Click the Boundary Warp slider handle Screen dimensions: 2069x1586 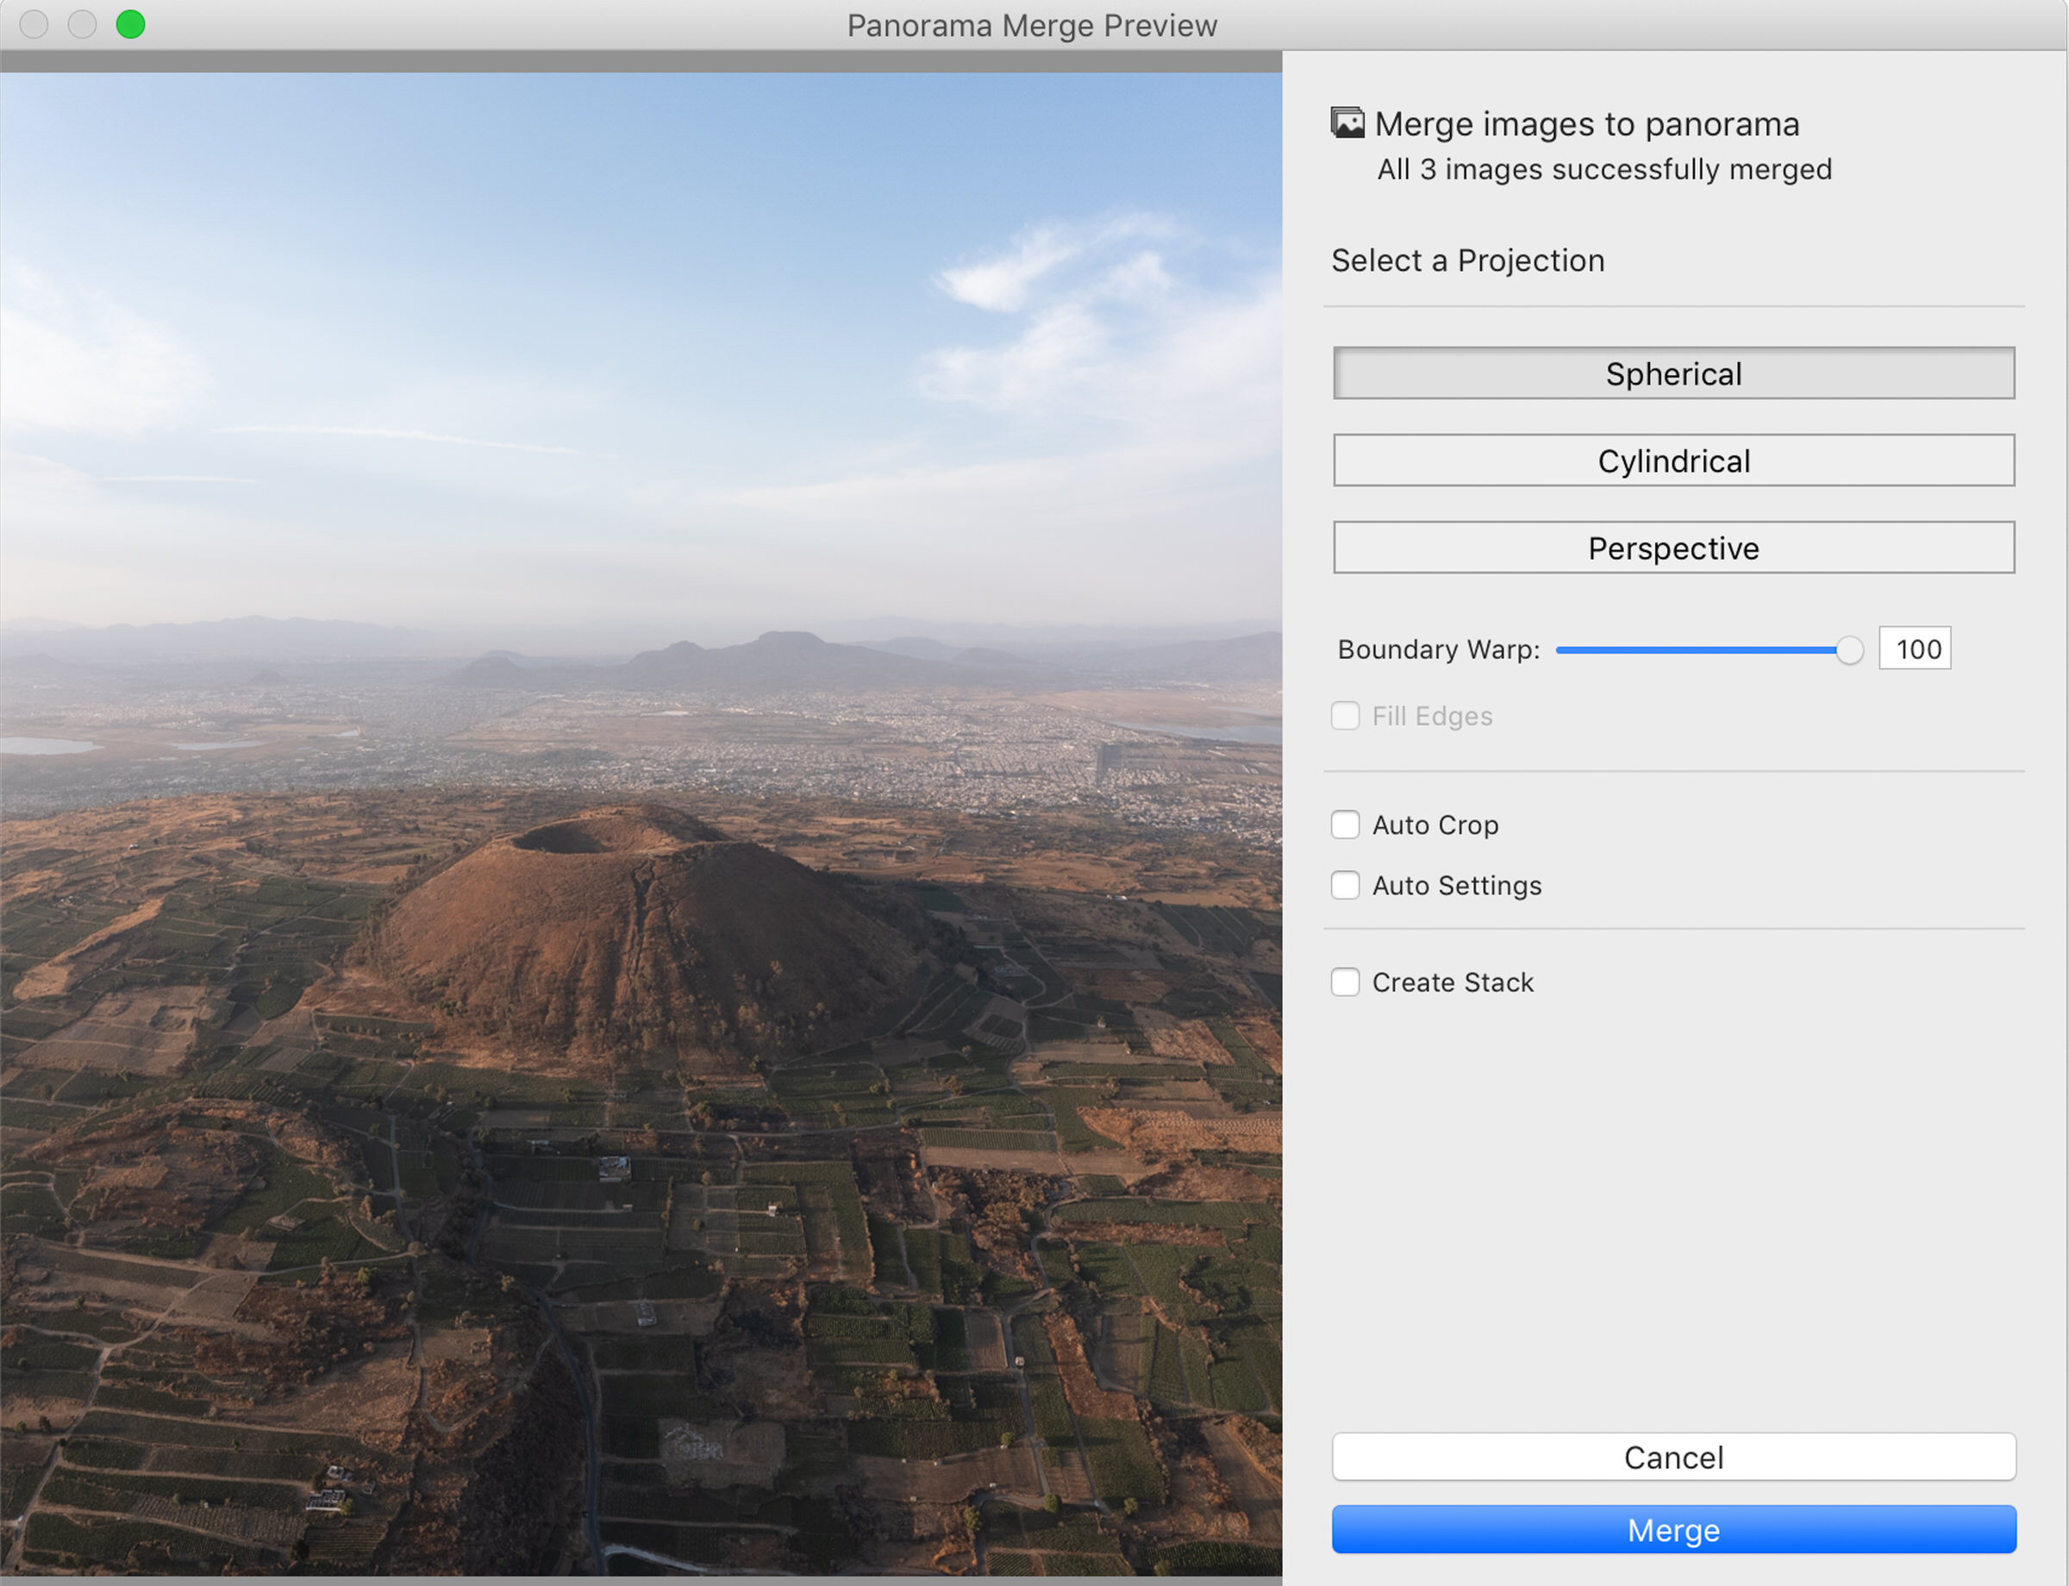[1848, 649]
